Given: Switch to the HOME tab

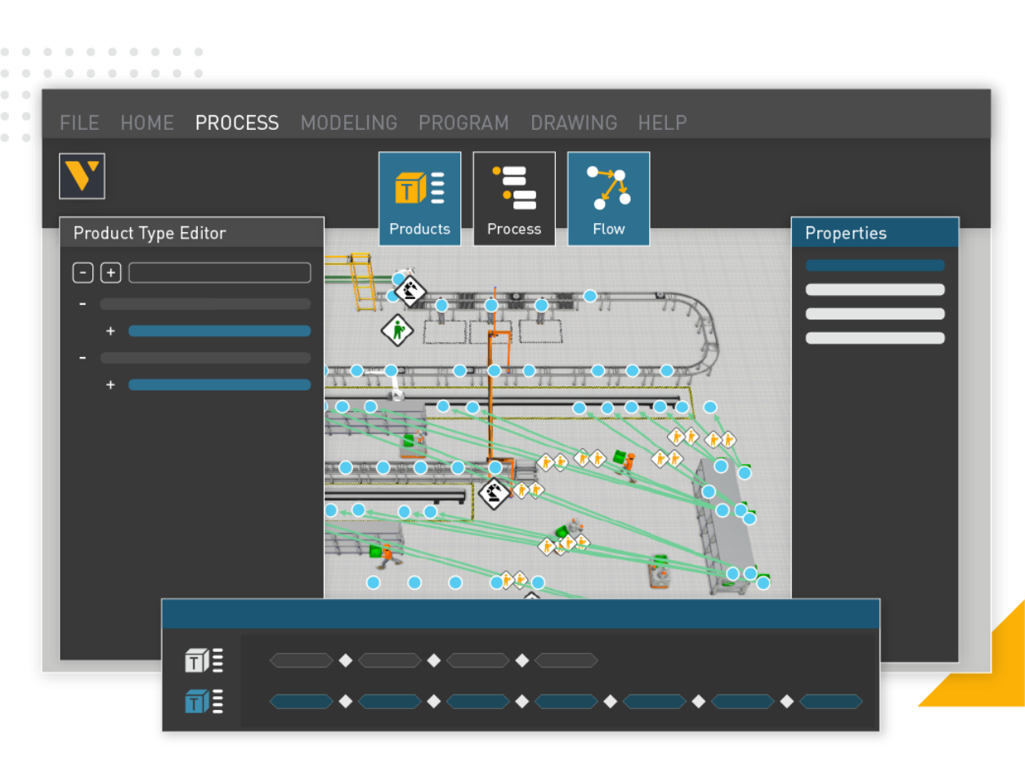Looking at the screenshot, I should point(147,123).
